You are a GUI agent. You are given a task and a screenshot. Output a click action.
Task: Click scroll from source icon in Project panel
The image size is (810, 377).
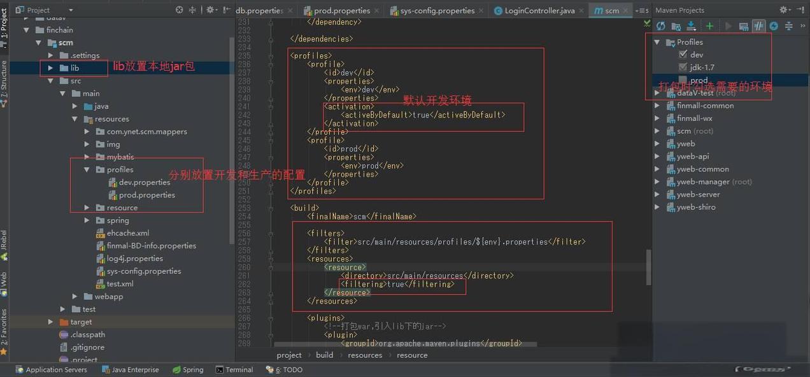coord(179,10)
